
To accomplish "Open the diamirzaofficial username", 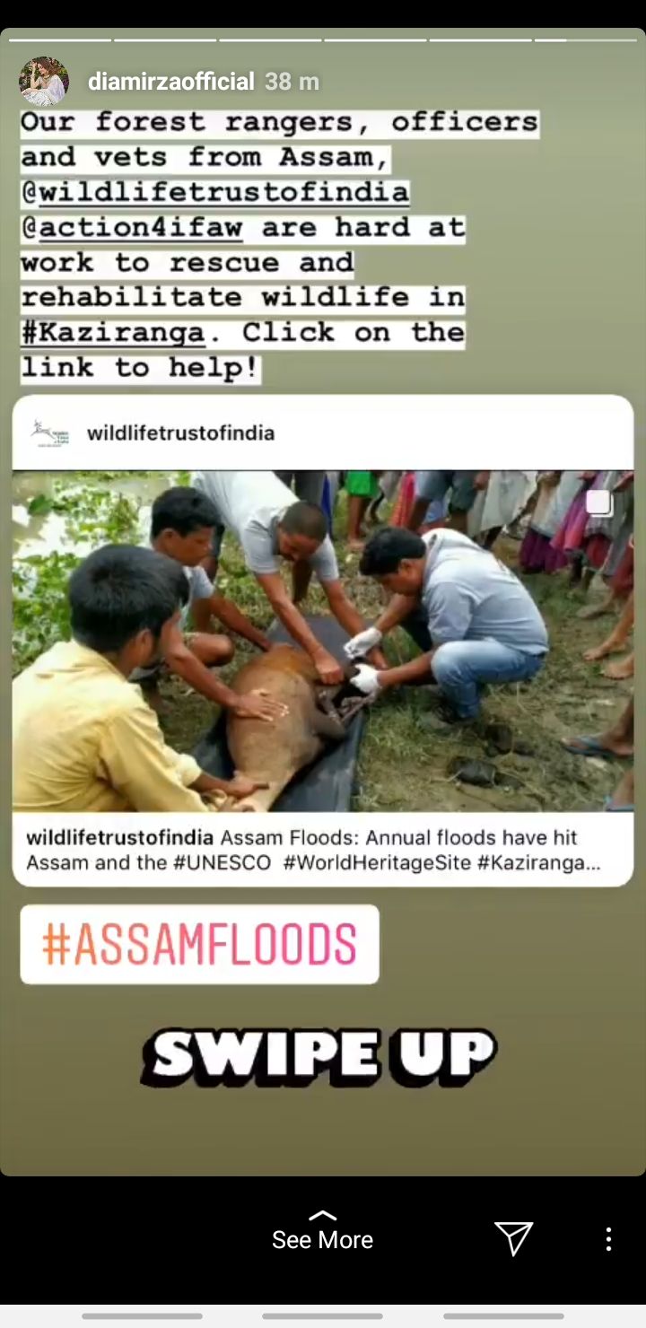I will tap(171, 82).
